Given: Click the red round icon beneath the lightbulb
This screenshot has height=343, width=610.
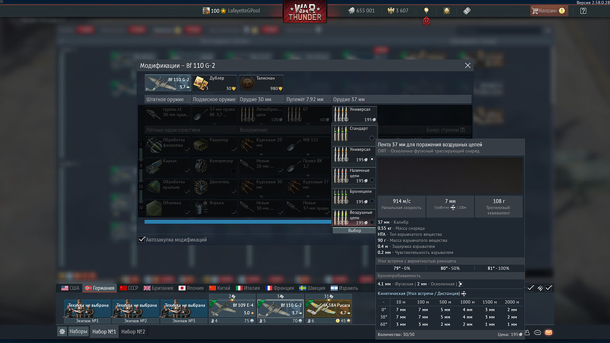Looking at the screenshot, I should click(426, 21).
